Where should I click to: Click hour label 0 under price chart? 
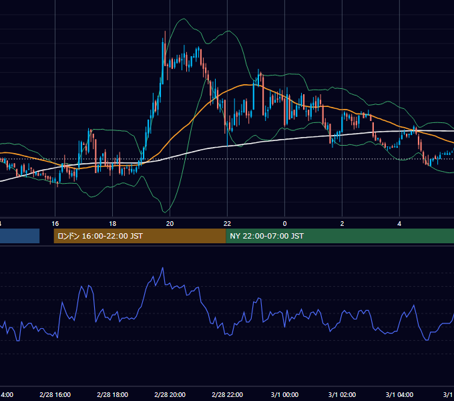[x=284, y=224]
